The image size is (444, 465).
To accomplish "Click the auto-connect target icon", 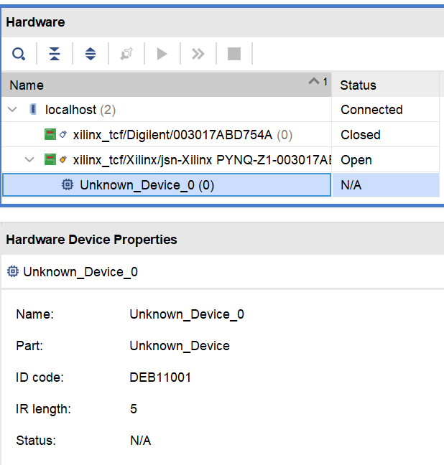I will (x=126, y=54).
